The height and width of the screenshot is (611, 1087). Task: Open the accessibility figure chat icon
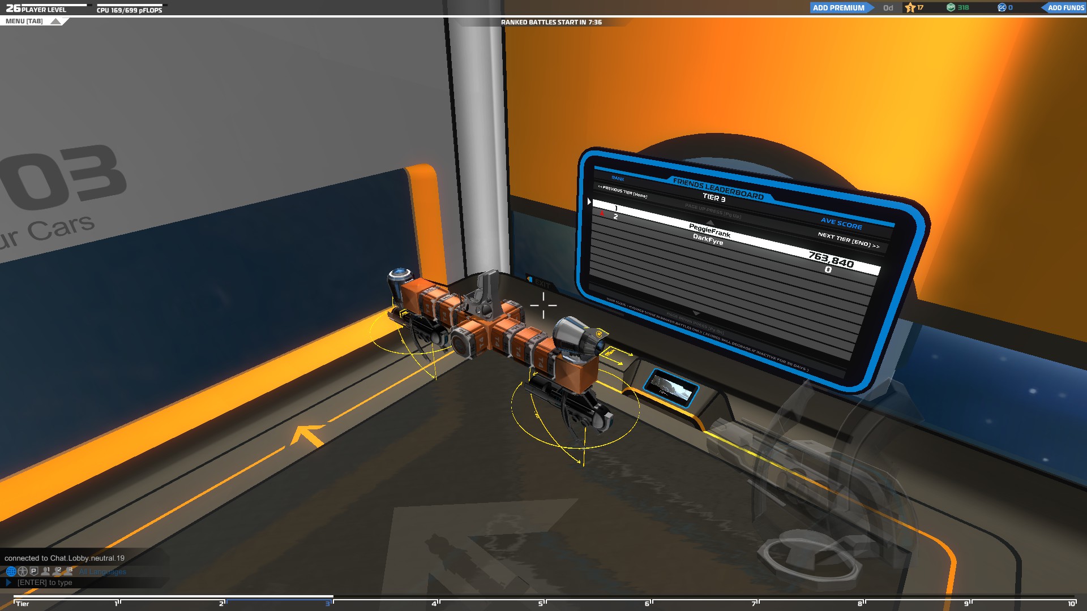point(23,571)
